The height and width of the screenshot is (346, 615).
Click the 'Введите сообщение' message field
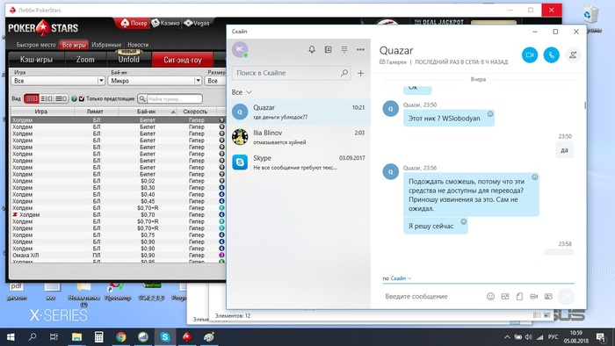click(x=431, y=296)
